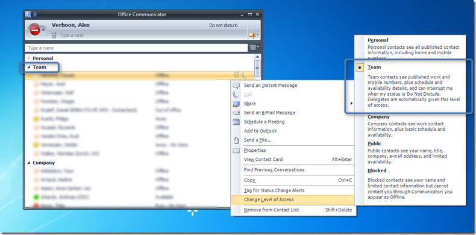Choose Send an E-Mail Message
476x235 pixels.
click(x=269, y=113)
